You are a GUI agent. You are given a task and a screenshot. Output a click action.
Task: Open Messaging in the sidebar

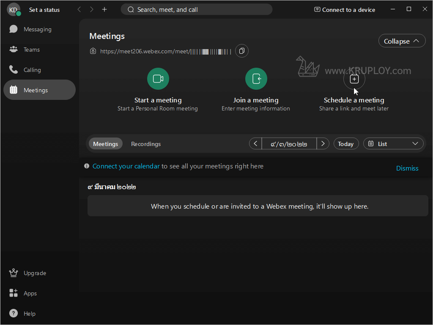click(39, 29)
